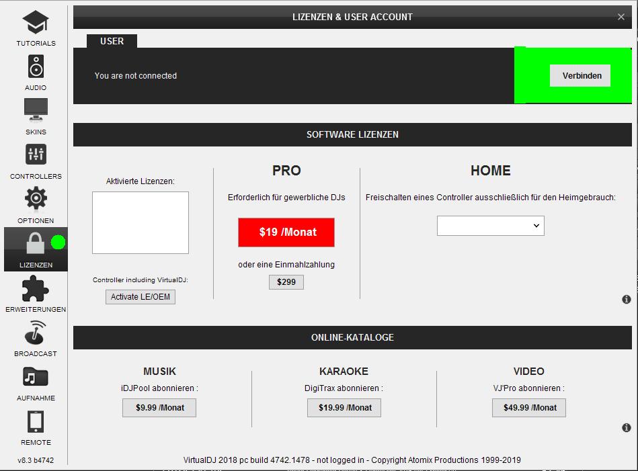Click the 'Aktivierte Lizenzen:' label

click(x=141, y=181)
